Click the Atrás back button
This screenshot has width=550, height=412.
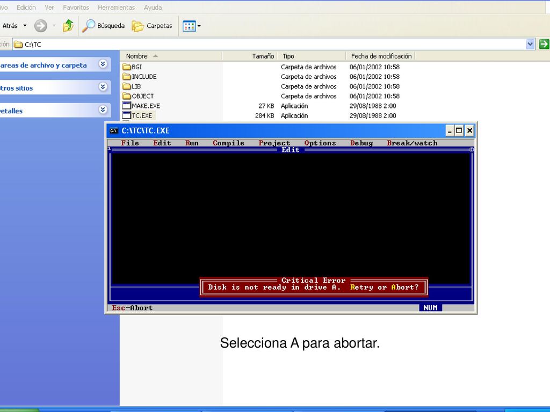click(x=10, y=26)
